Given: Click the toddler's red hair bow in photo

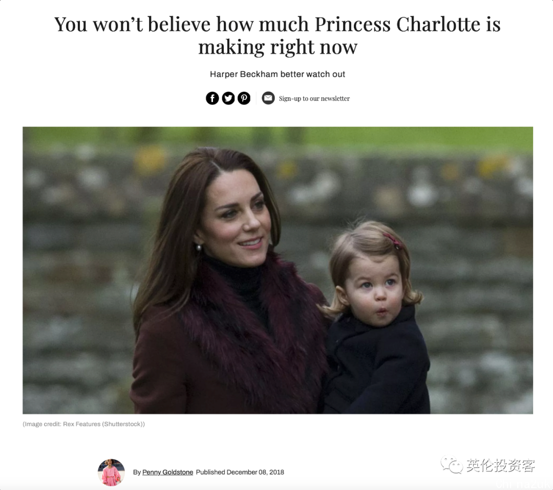Looking at the screenshot, I should [393, 241].
